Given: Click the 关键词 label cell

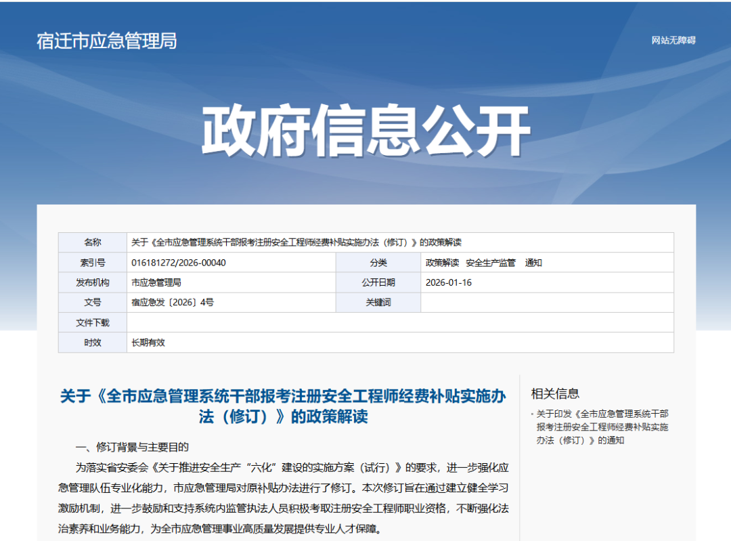Looking at the screenshot, I should coord(378,303).
